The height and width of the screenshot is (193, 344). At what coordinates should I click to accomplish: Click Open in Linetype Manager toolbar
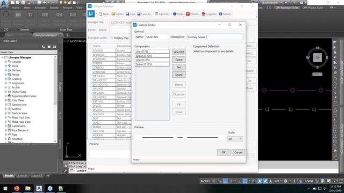click(118, 14)
